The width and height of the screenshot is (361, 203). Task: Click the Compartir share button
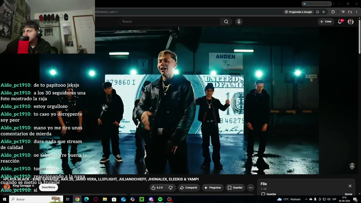pos(189,188)
